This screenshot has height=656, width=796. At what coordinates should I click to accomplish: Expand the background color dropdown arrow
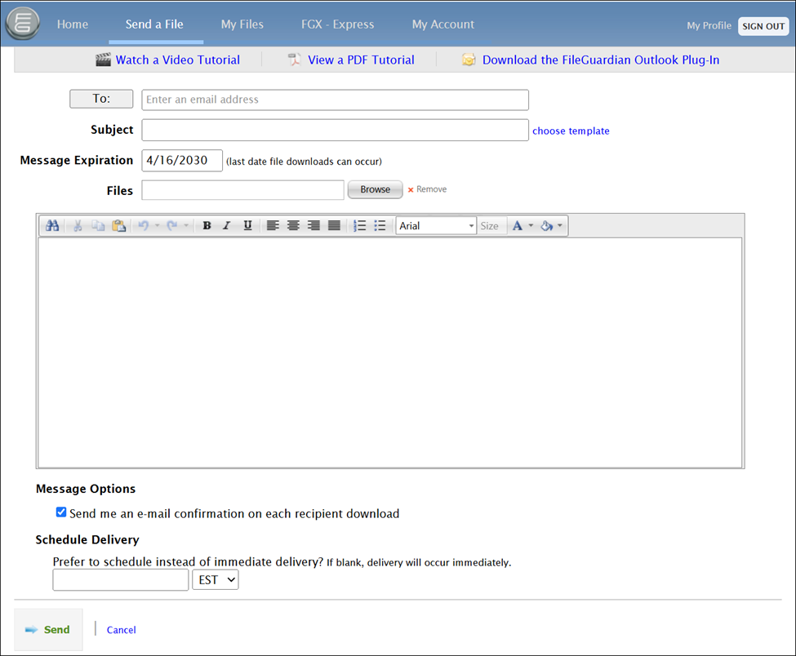click(560, 226)
